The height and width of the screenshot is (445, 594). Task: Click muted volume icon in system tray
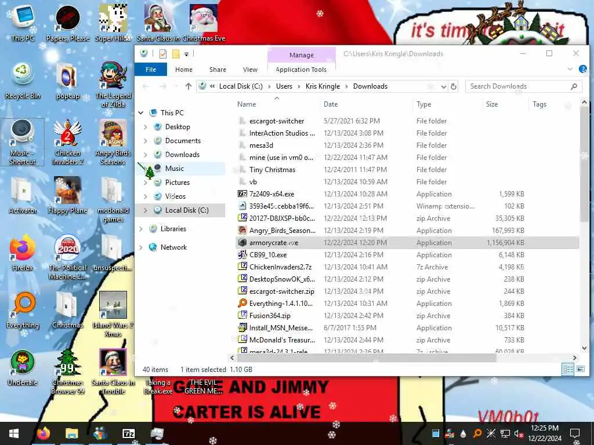[x=518, y=434]
